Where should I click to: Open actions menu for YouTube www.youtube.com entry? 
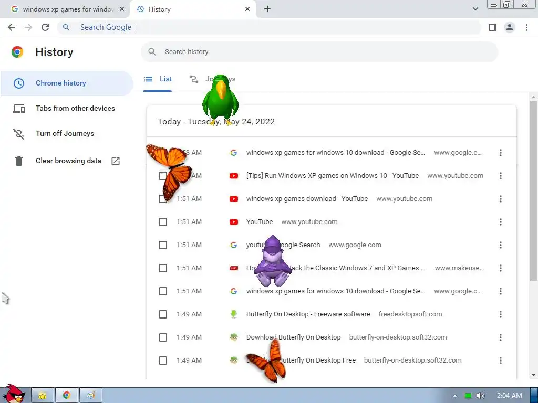[x=501, y=222]
